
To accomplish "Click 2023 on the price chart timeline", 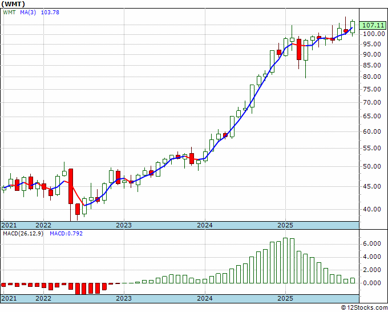I will tap(124, 225).
